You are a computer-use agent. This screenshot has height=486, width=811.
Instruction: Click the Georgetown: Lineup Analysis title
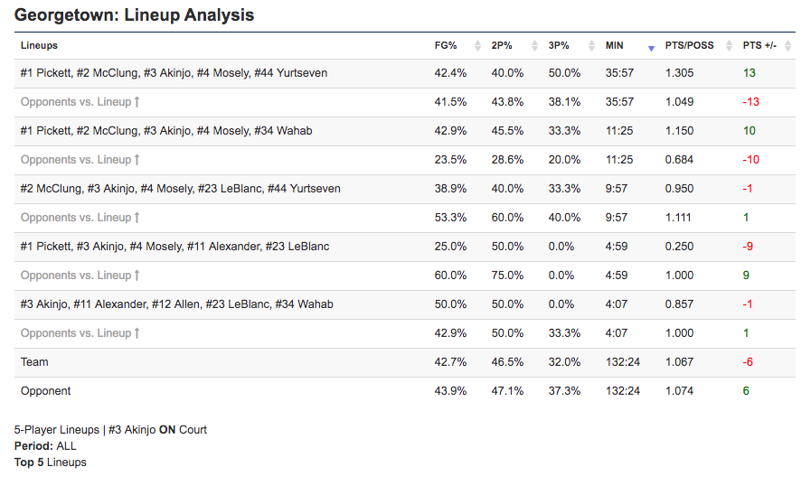pyautogui.click(x=134, y=15)
